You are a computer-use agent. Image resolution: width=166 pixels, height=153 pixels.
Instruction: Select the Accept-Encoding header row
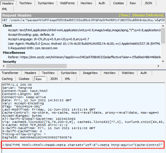pyautogui.click(x=31, y=35)
